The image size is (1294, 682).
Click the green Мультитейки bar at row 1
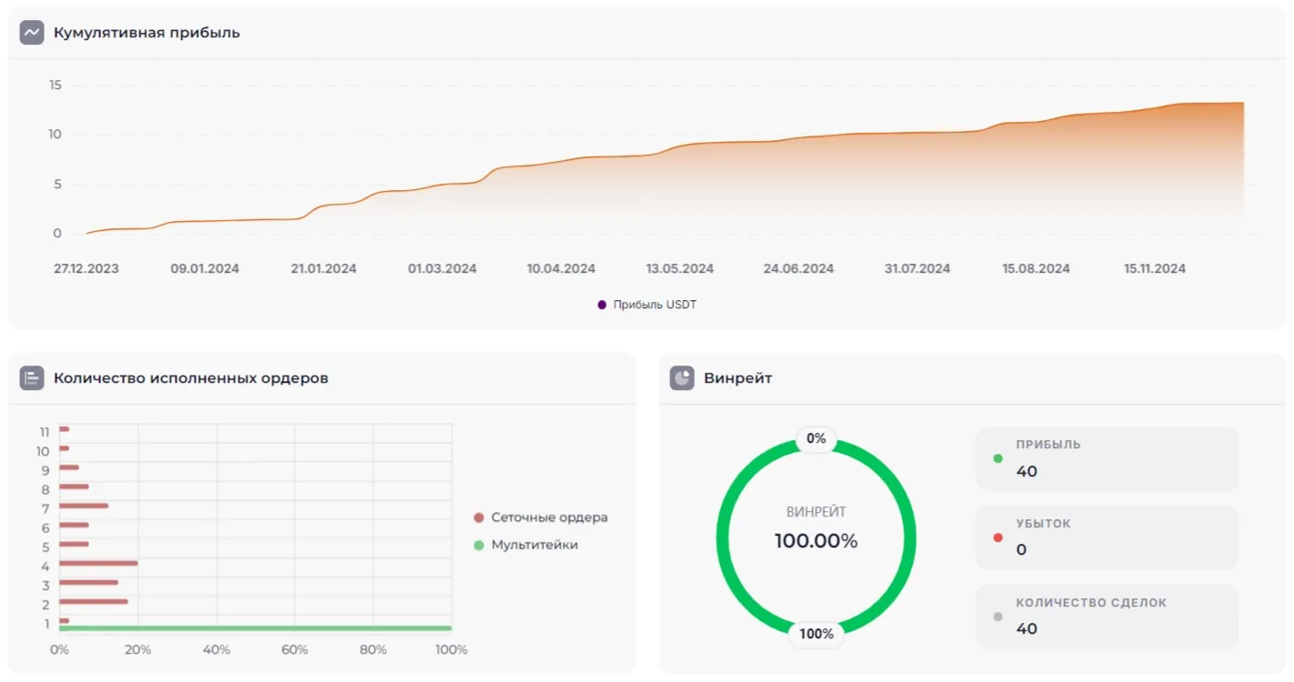255,628
